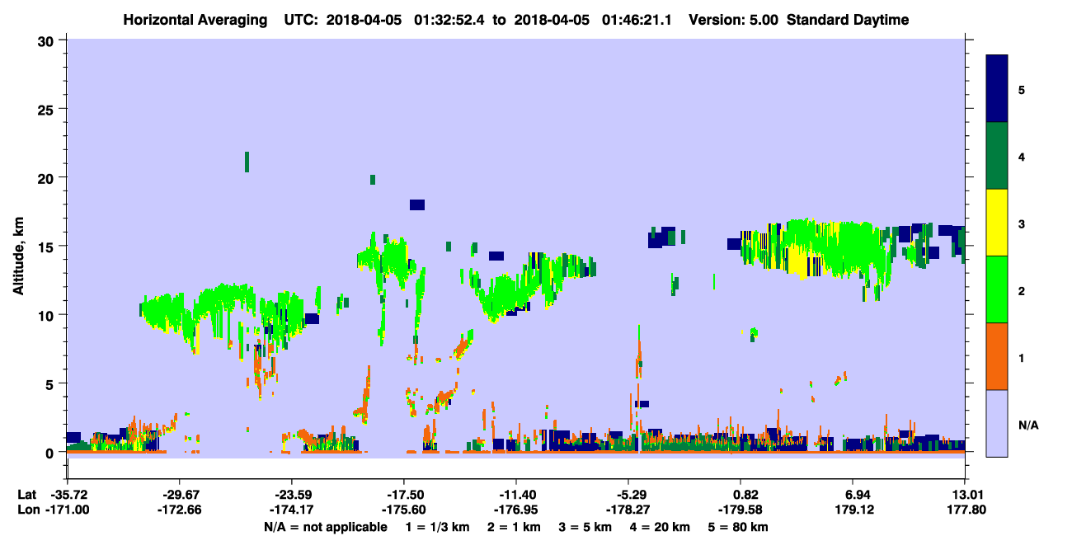Click the colorbar label 5
This screenshot has width=1072, height=550.
(1022, 89)
